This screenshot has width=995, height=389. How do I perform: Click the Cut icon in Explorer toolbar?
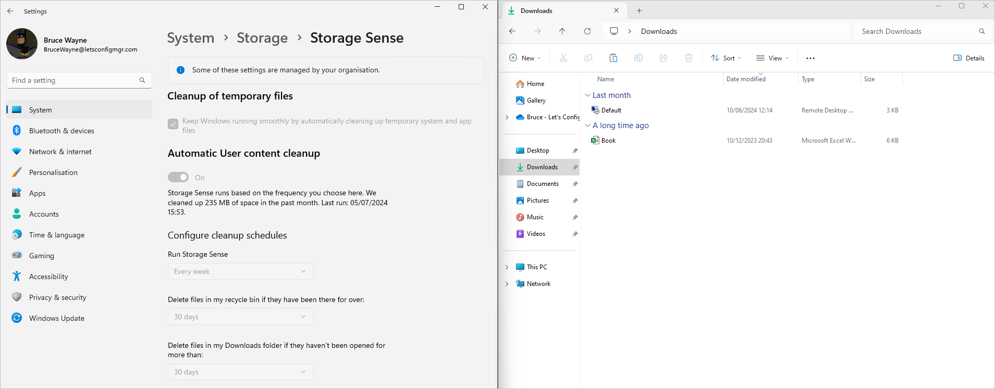point(563,58)
